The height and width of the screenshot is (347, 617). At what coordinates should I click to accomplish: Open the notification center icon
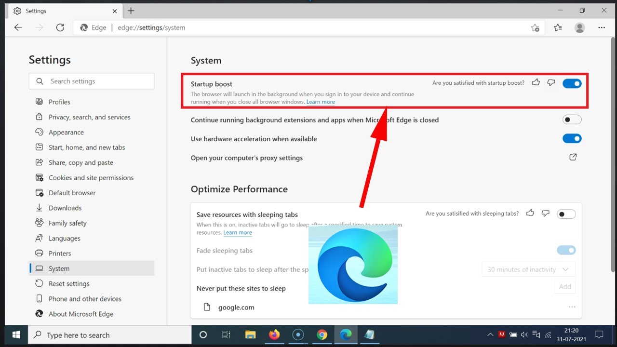tap(599, 334)
